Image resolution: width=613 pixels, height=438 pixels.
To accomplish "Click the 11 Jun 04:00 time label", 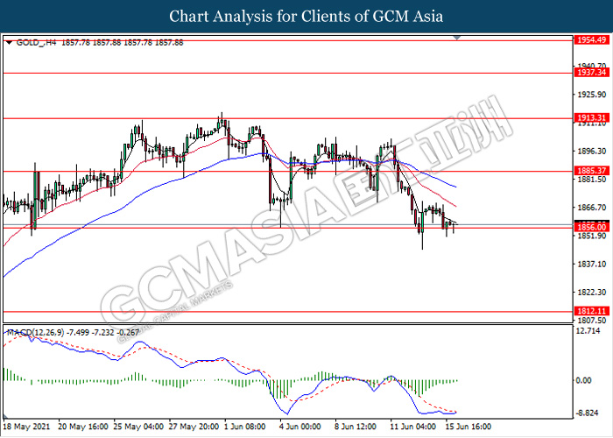I will click(x=414, y=427).
